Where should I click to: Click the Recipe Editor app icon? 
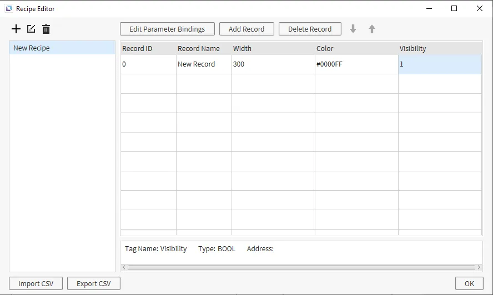coord(8,9)
